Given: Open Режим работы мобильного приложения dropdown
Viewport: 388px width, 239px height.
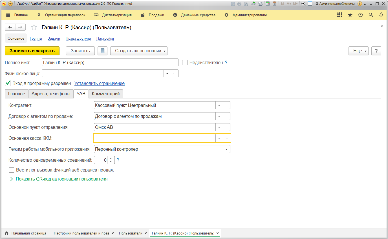Looking at the screenshot, I should tap(226, 149).
